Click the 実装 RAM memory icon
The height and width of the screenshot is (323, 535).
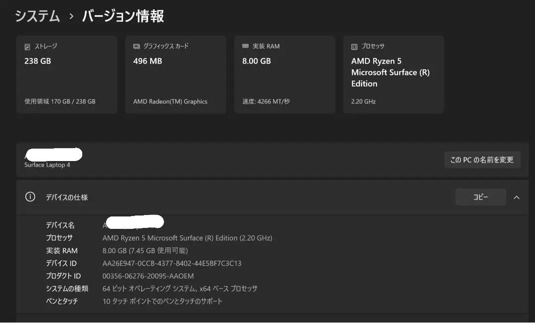point(245,46)
